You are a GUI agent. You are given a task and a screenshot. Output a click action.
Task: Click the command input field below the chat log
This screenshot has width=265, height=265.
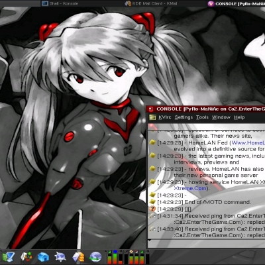coord(206,244)
